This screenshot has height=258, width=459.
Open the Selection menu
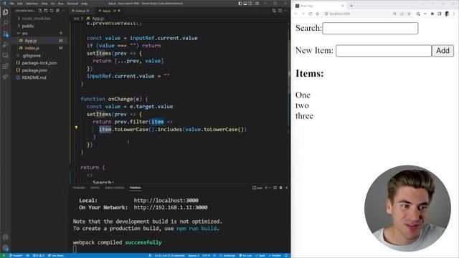click(32, 4)
